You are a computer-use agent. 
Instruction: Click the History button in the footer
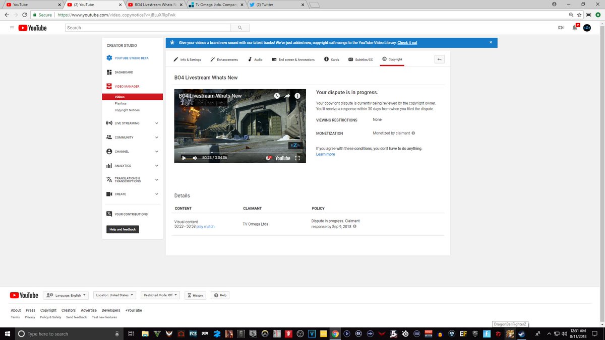point(195,295)
